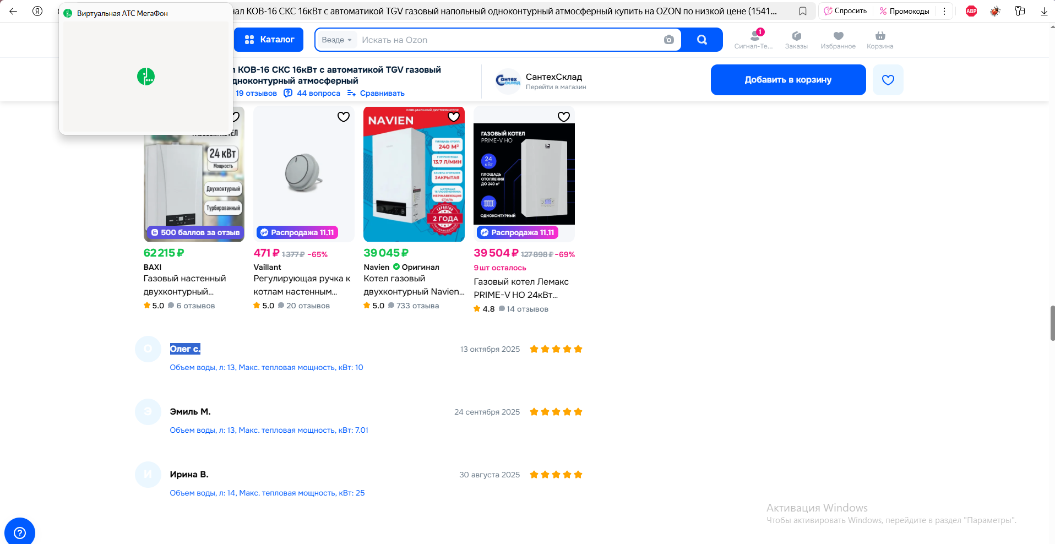
Task: Click Эмиль М.'s five-star rating
Action: click(x=556, y=412)
